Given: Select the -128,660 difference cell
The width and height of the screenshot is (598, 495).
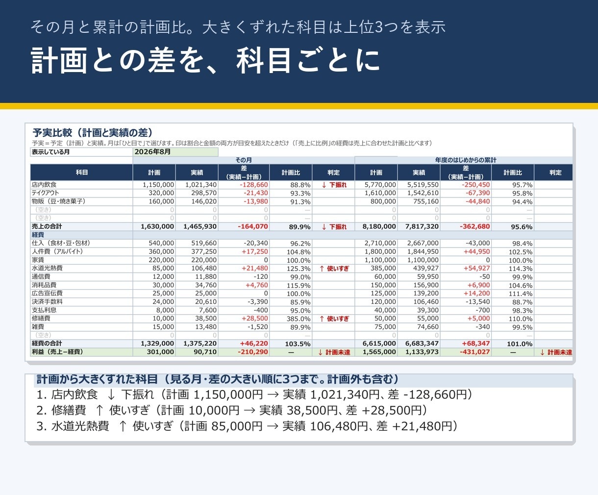Looking at the screenshot, I should [x=244, y=185].
